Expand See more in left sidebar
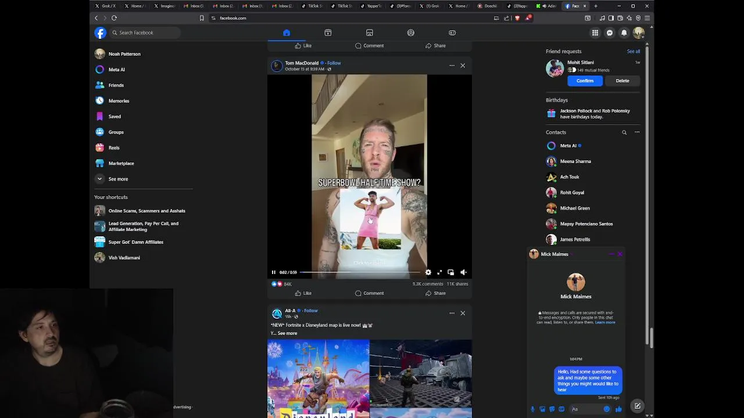 [118, 179]
